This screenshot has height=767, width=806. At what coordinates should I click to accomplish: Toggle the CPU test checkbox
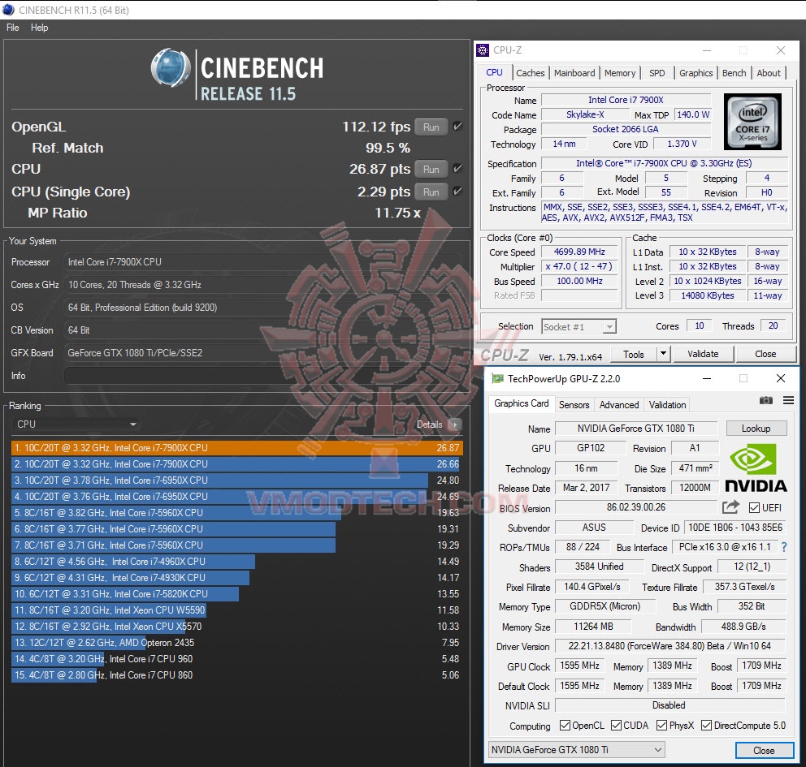[457, 168]
